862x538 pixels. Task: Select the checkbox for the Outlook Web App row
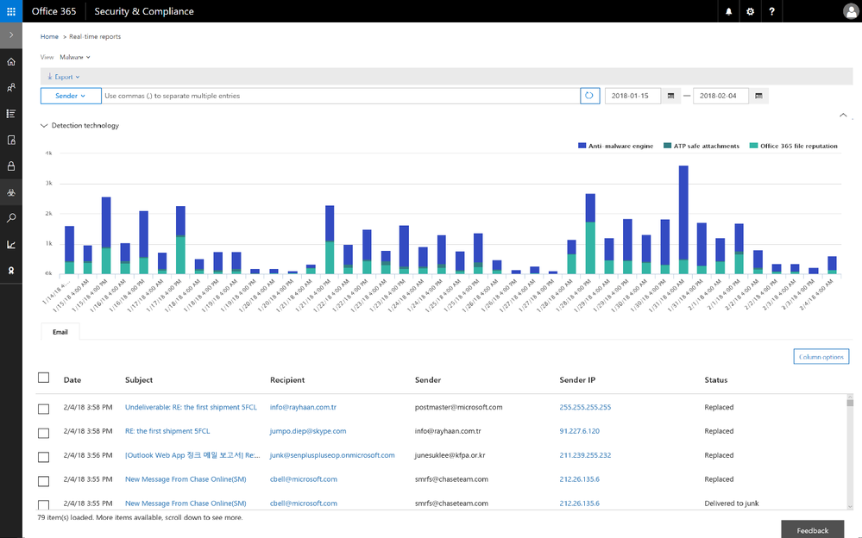[44, 456]
